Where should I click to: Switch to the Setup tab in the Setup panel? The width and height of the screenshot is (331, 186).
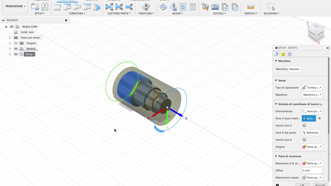276,54
